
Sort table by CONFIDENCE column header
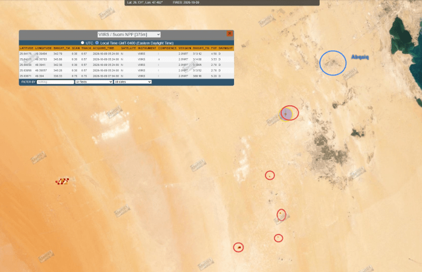pos(167,48)
